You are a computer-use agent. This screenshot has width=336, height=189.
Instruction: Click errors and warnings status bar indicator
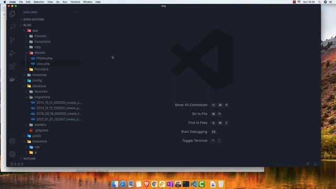(17, 164)
